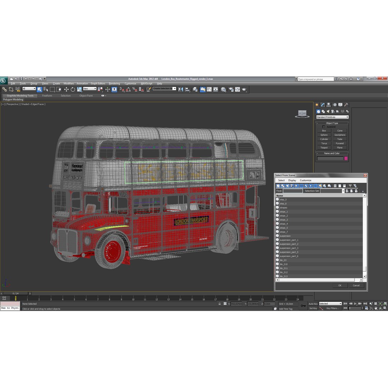Image resolution: width=388 pixels, height=388 pixels.
Task: Open the magenta object color swatch
Action: 346,158
